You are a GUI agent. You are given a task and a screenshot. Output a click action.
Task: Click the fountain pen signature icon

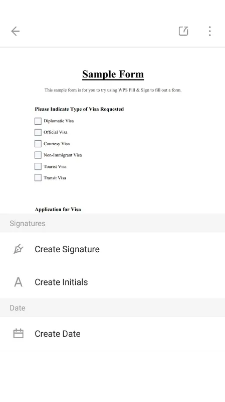(18, 249)
